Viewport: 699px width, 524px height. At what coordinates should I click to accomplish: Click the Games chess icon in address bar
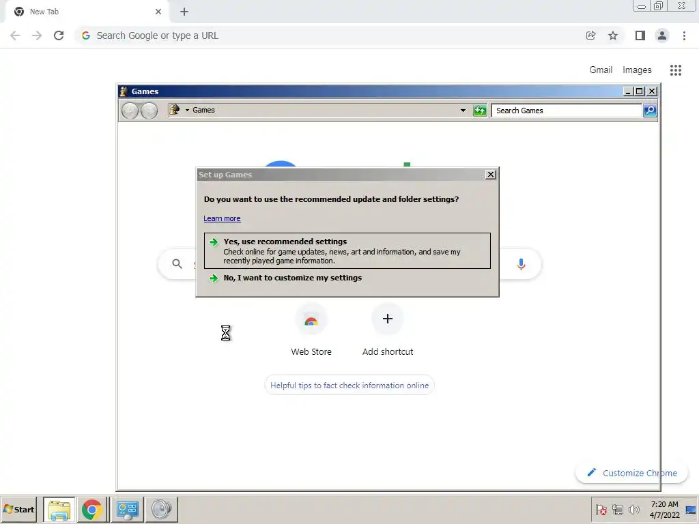coord(174,110)
